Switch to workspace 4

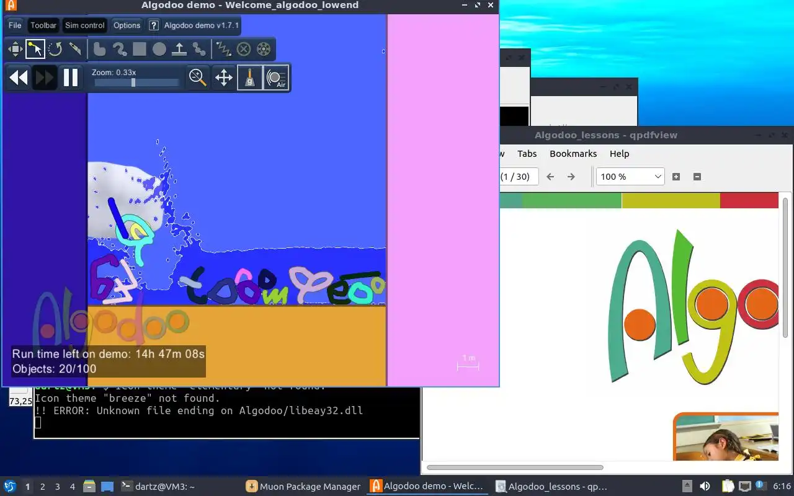(73, 487)
